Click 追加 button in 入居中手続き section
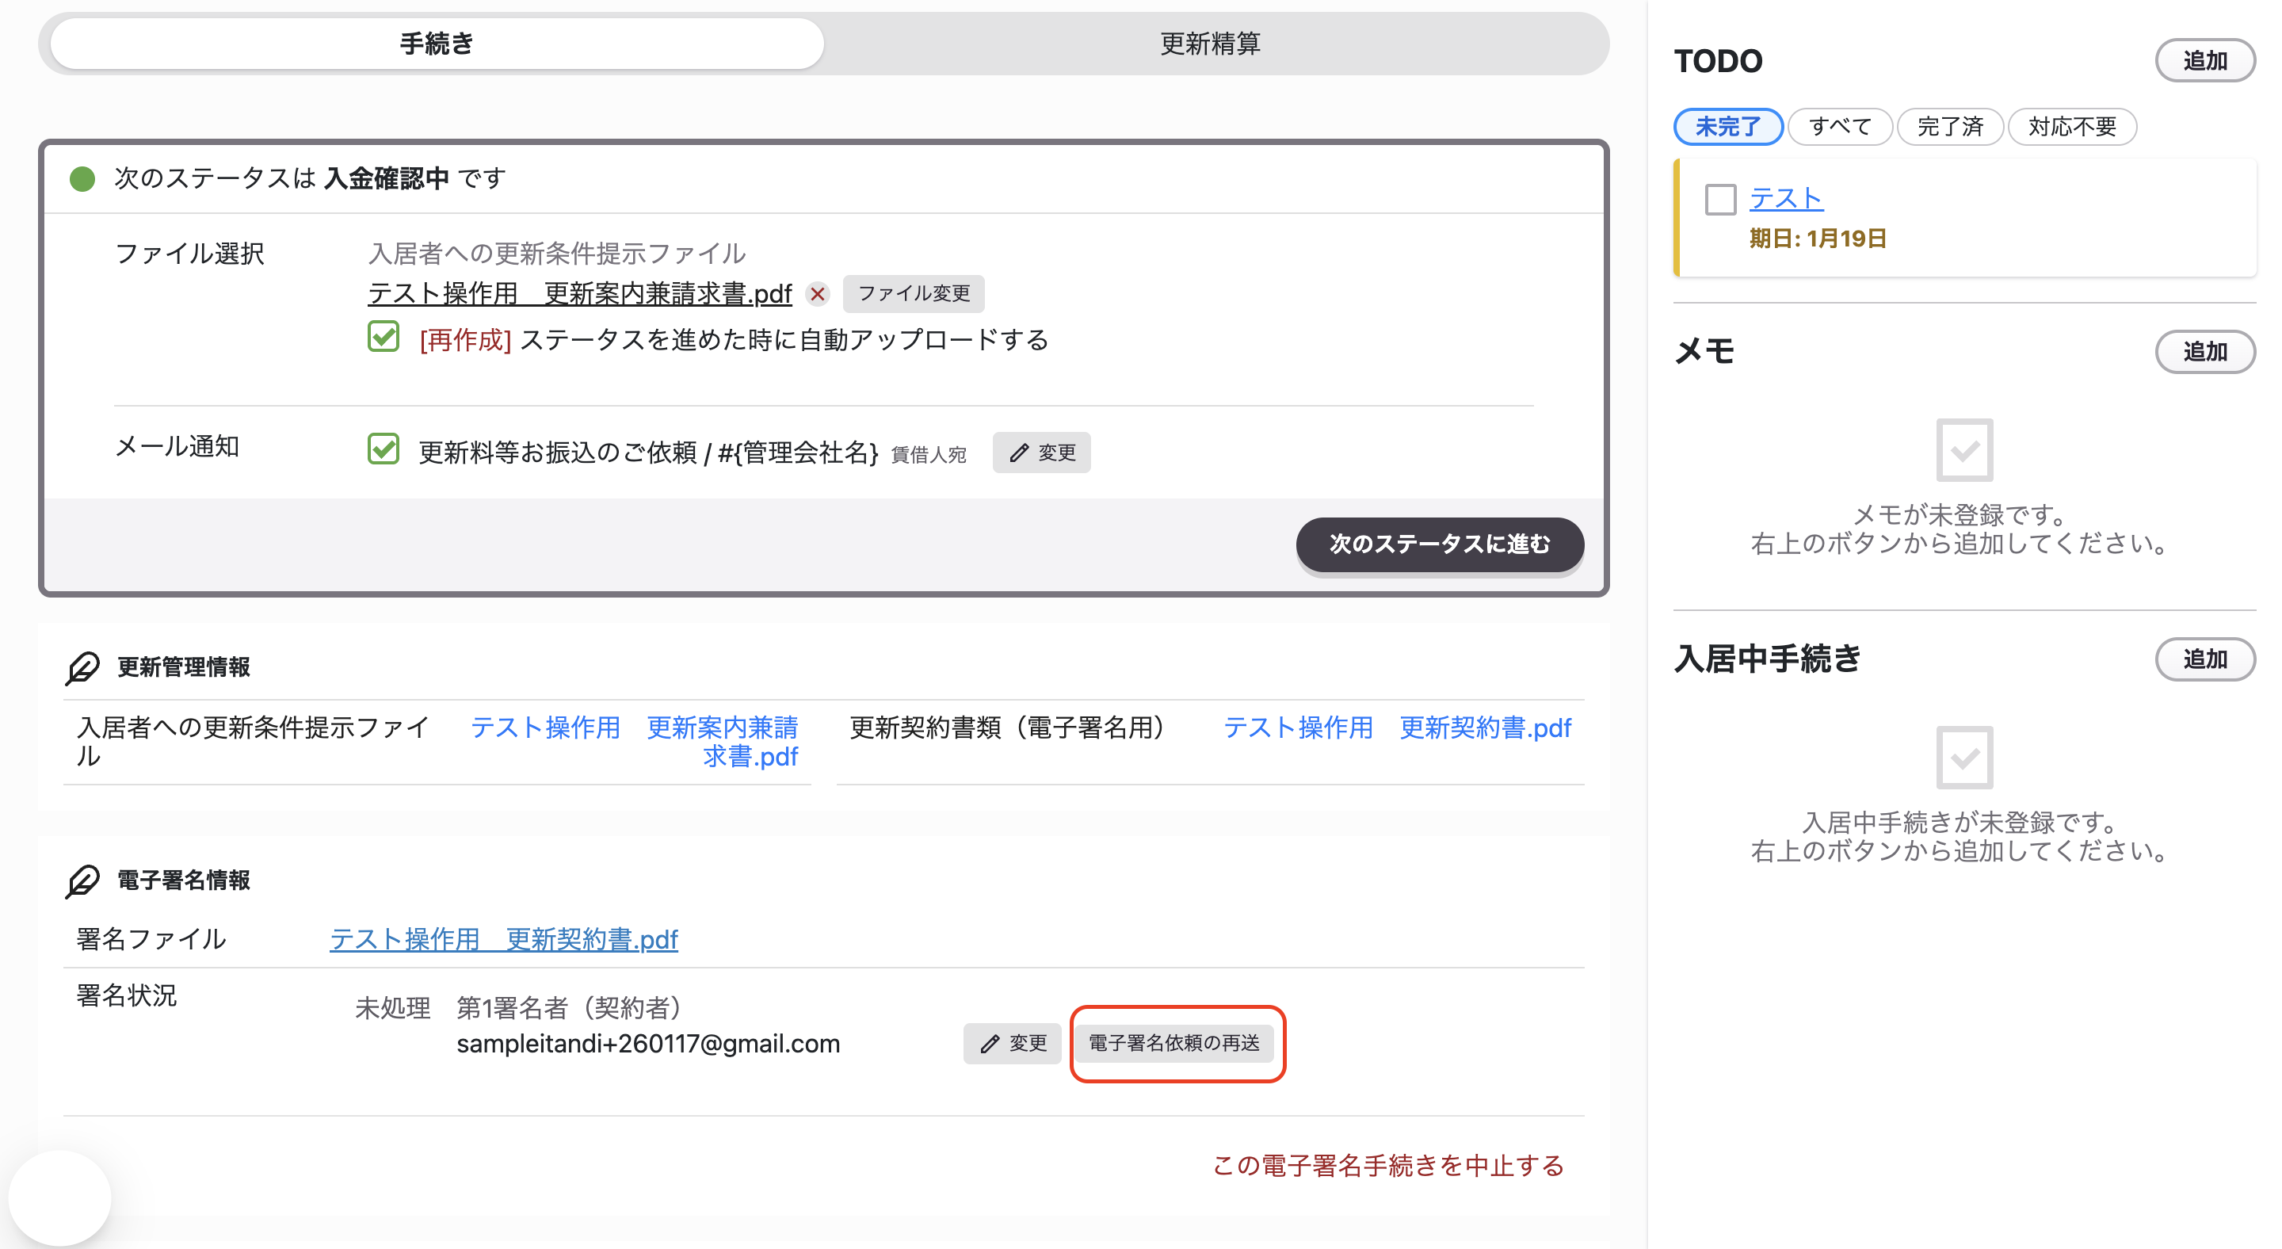 (2204, 659)
